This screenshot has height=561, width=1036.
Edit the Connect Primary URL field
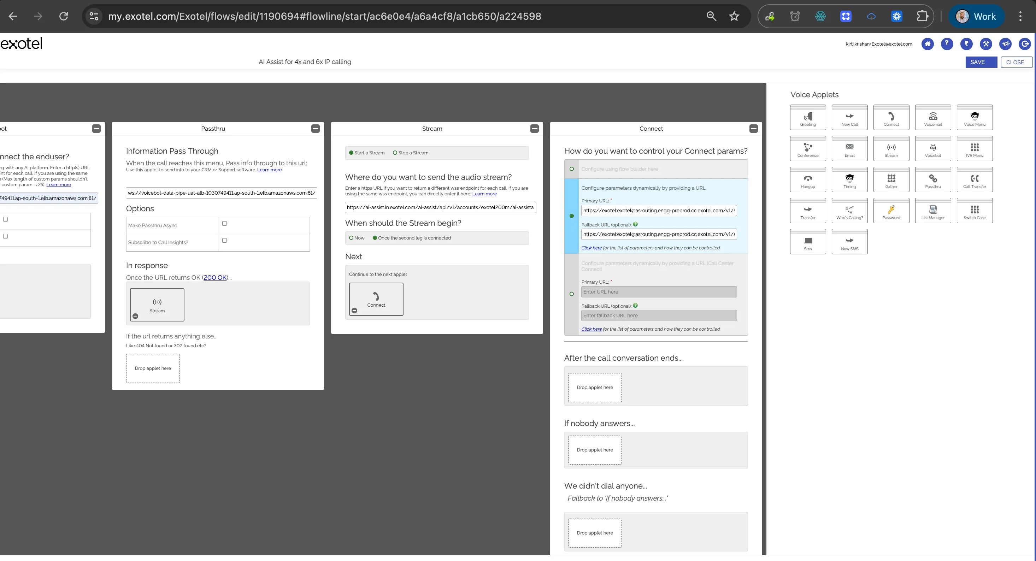[659, 210]
